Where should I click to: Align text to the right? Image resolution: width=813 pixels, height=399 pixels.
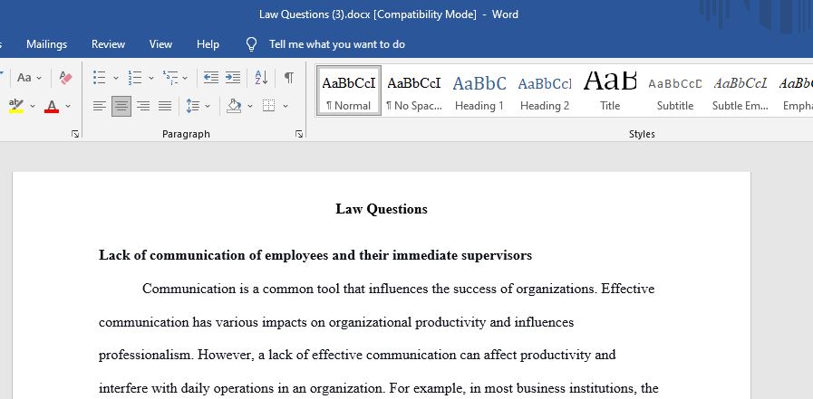pyautogui.click(x=143, y=106)
